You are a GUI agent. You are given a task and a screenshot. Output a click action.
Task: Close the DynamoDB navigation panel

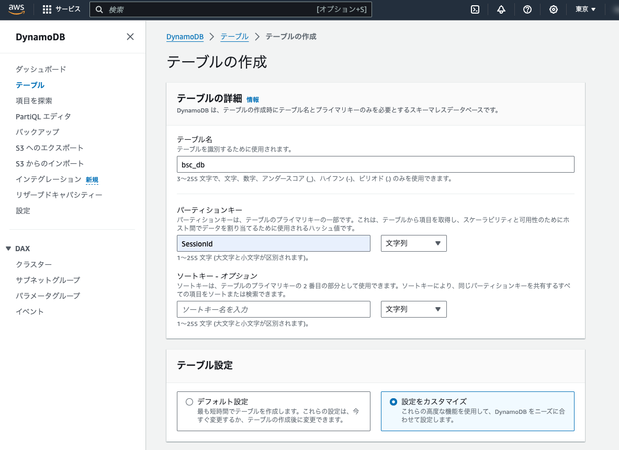pyautogui.click(x=130, y=37)
